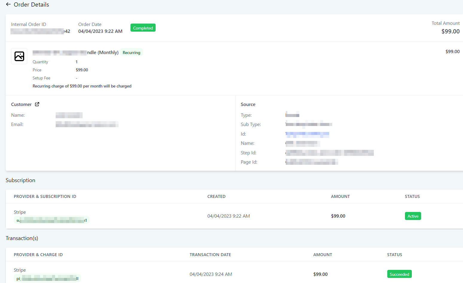Select the blurred customer email value
The height and width of the screenshot is (283, 463).
(x=87, y=124)
